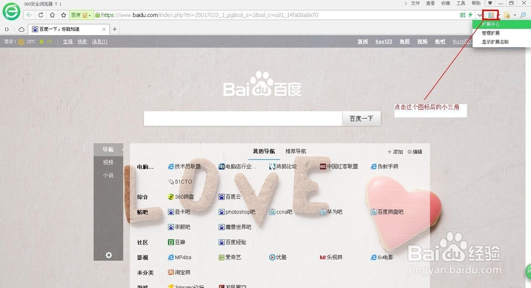This screenshot has height=288, width=531.
Task: Open the 百度网盘吧 link
Action: tap(387, 212)
